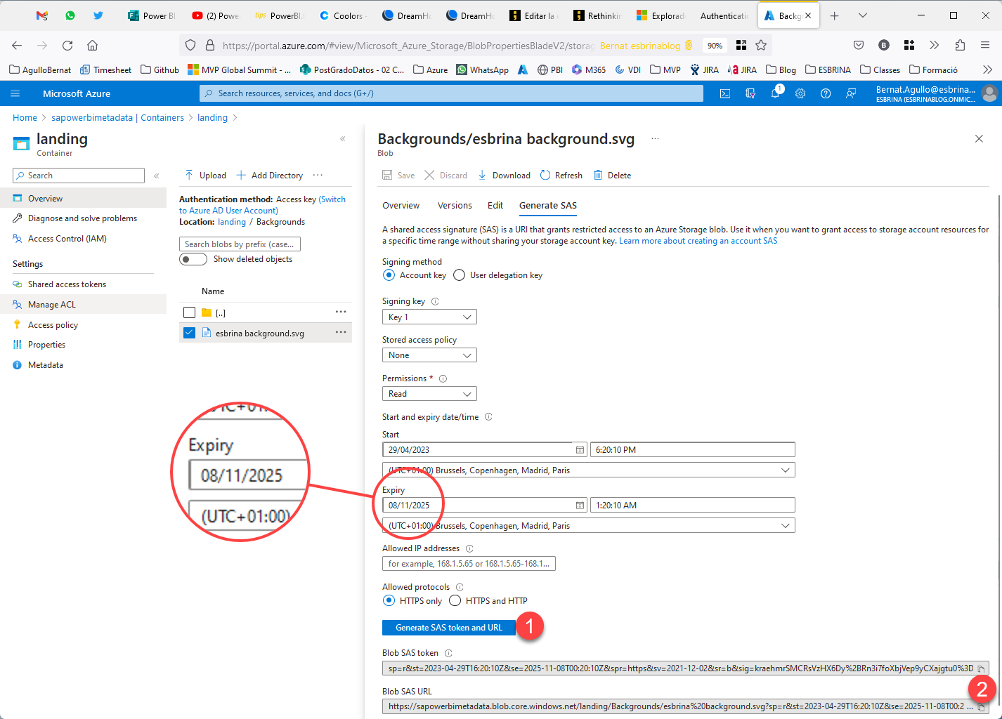Click the Refresh blob icon
The width and height of the screenshot is (1002, 719).
[x=545, y=176]
